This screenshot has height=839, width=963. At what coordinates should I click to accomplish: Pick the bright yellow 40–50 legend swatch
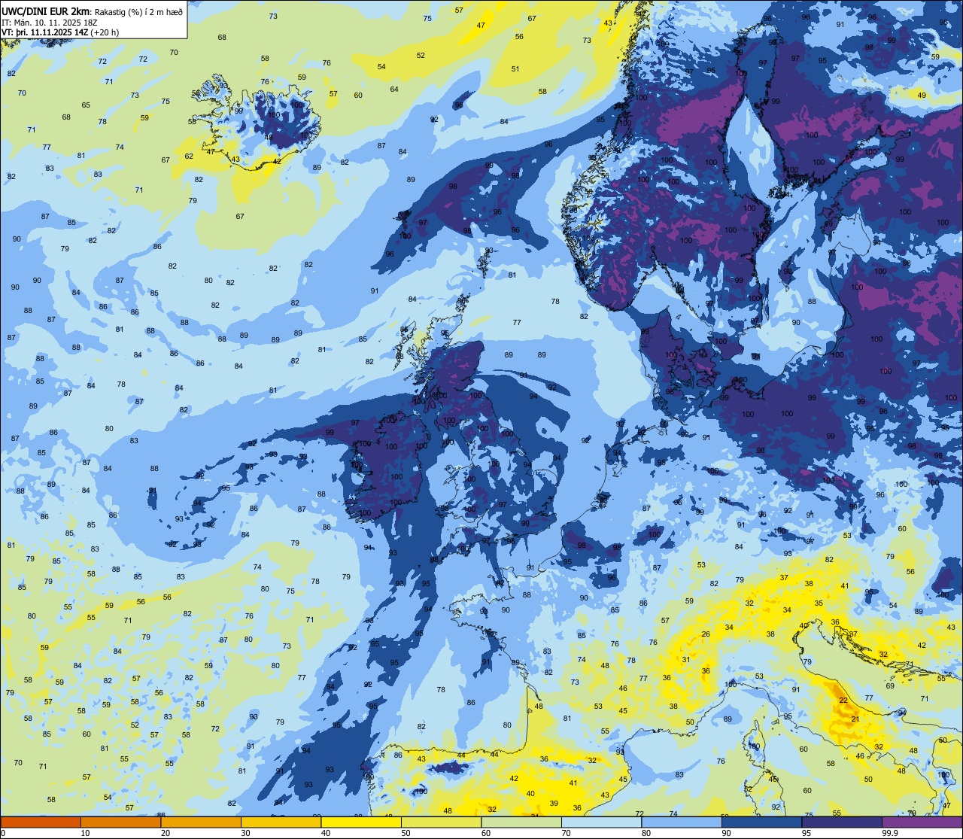(x=361, y=822)
